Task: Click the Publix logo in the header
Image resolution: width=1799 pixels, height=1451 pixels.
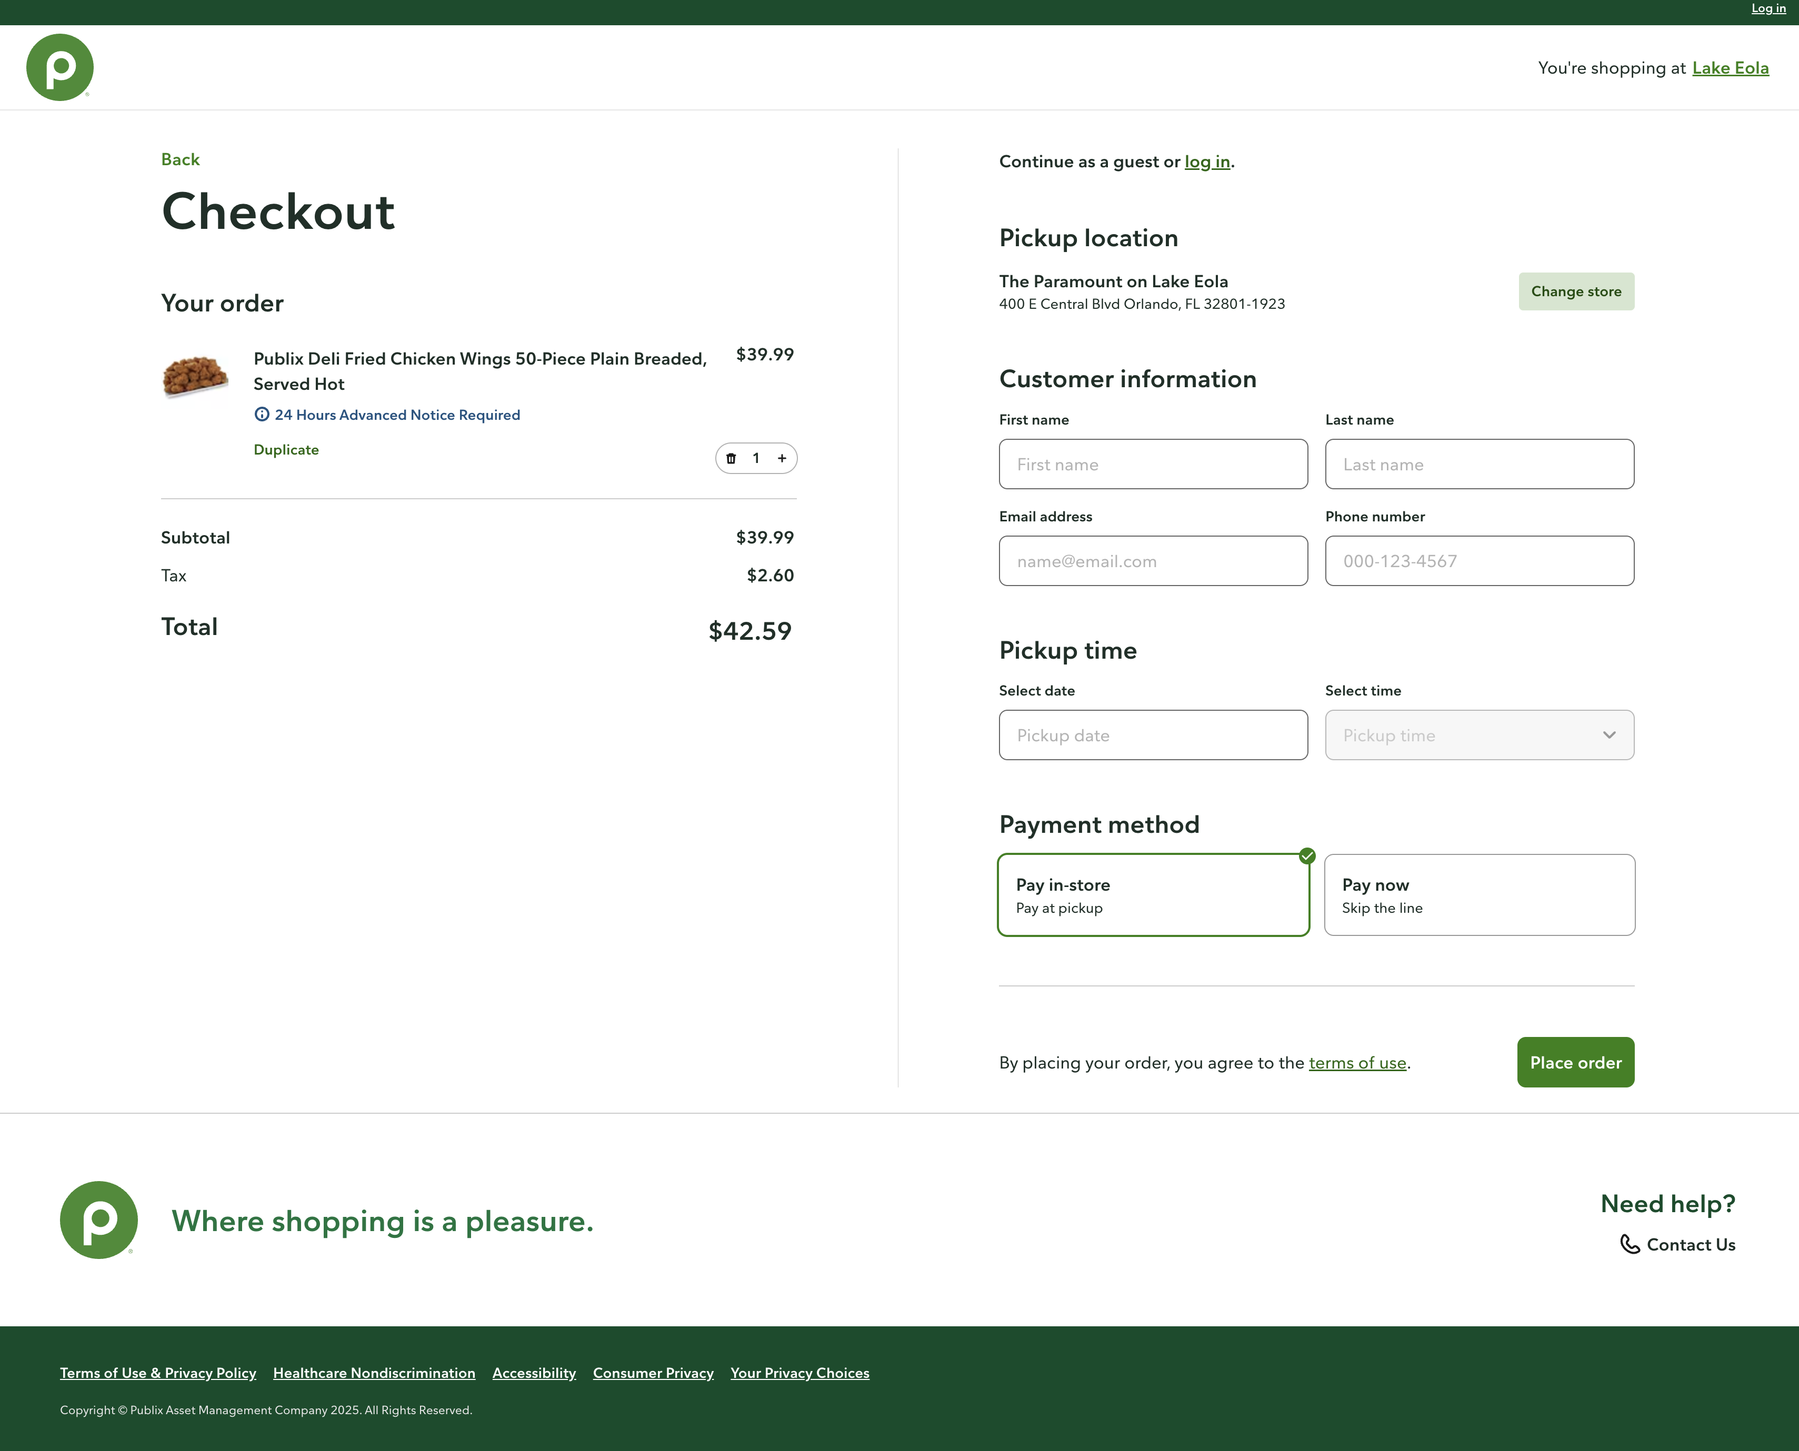Action: [58, 67]
